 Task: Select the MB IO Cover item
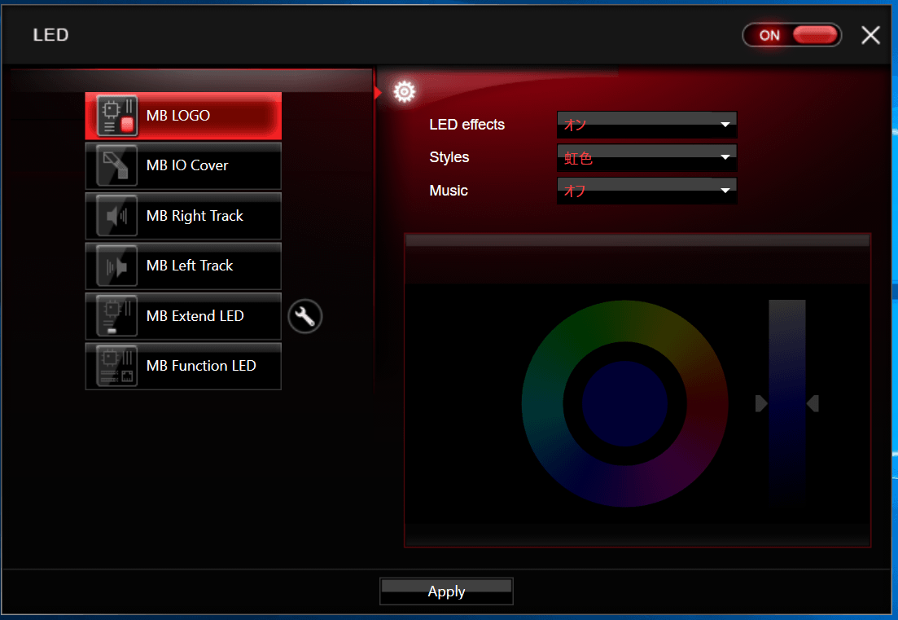tap(183, 165)
